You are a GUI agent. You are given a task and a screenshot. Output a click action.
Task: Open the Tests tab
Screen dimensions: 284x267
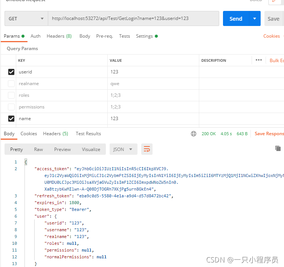[x=124, y=36]
